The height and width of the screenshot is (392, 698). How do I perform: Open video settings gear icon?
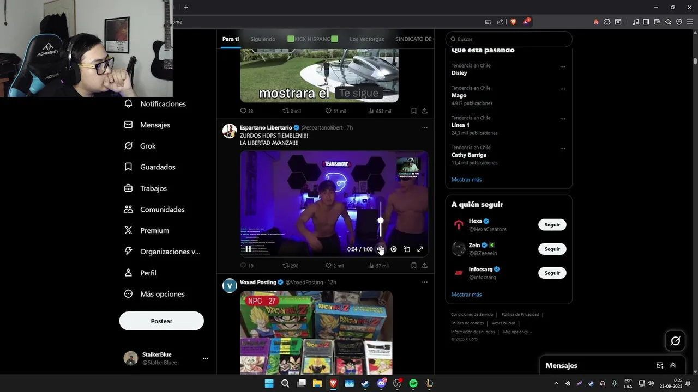pos(394,249)
